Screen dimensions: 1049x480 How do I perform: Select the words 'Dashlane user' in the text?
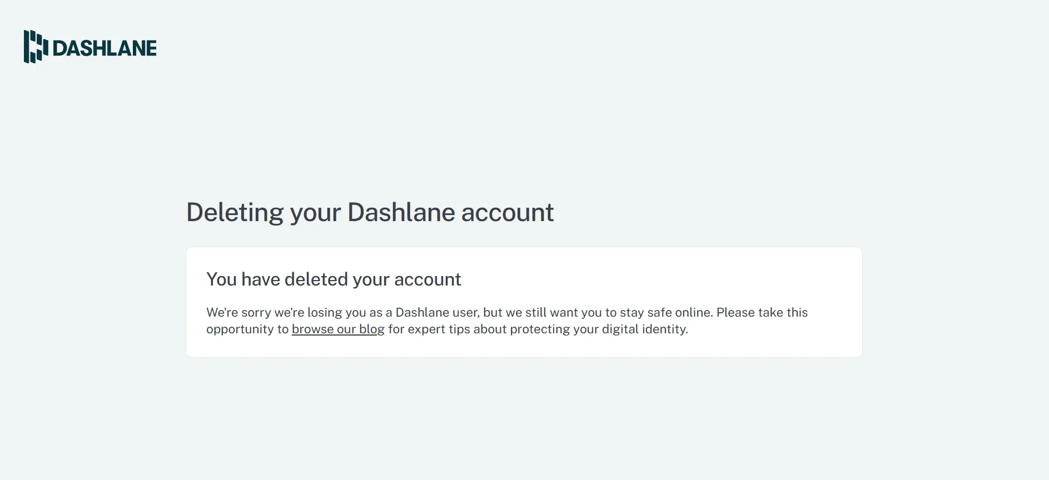[x=434, y=312]
